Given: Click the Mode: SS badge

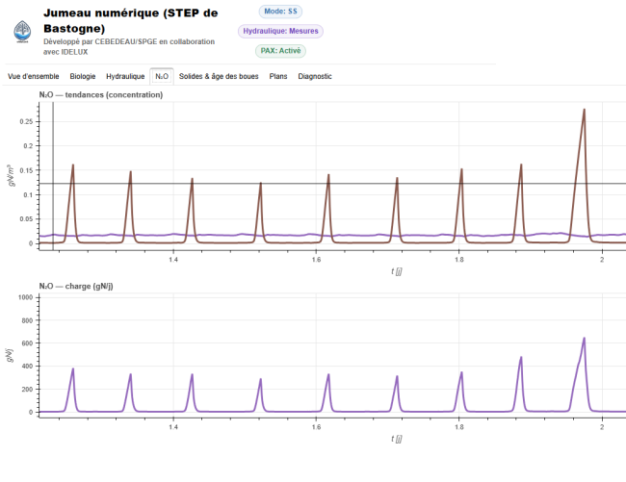Looking at the screenshot, I should (x=280, y=11).
